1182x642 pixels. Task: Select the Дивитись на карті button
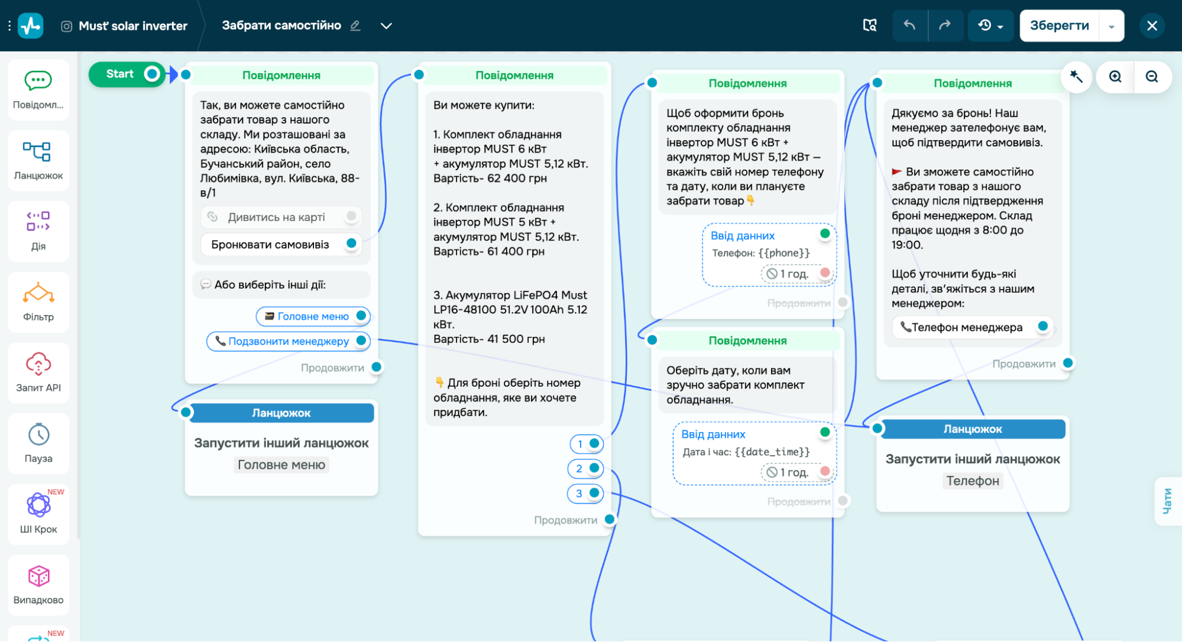[x=281, y=217]
